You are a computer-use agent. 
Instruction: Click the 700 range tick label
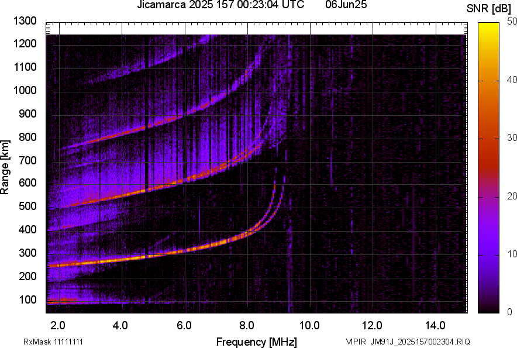[27, 160]
